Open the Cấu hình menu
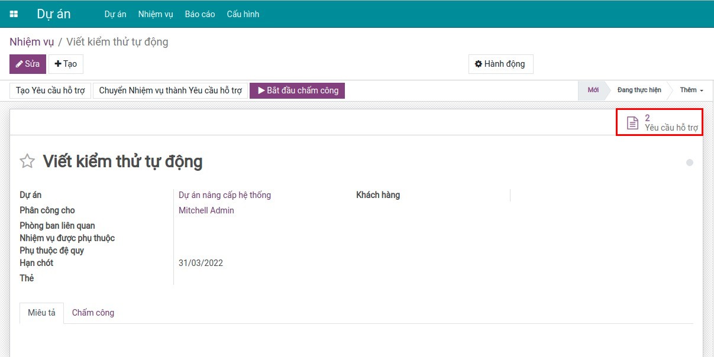714x357 pixels. click(243, 14)
